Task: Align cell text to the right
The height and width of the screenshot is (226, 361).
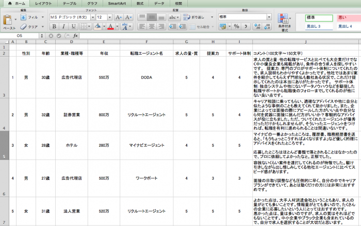Action: point(161,26)
